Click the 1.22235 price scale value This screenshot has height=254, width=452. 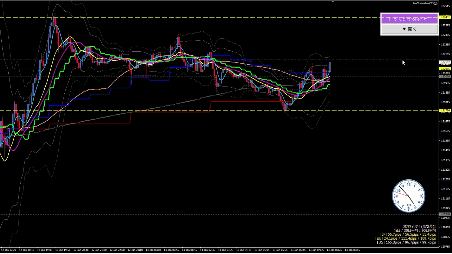(x=445, y=44)
